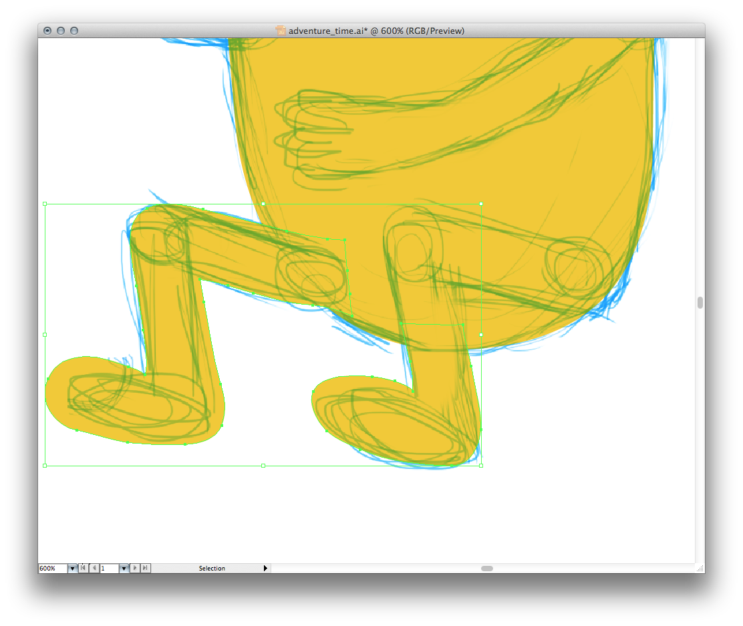Image resolution: width=743 pixels, height=626 pixels.
Task: Click the bottom-center bounding box handle
Action: tap(263, 465)
